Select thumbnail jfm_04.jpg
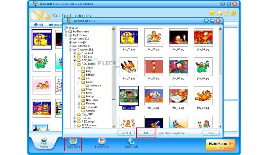268x155 pixels. tap(203, 37)
